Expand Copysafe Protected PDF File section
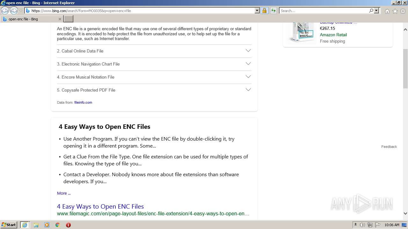Screen dimensions: 408x229 pos(154,90)
